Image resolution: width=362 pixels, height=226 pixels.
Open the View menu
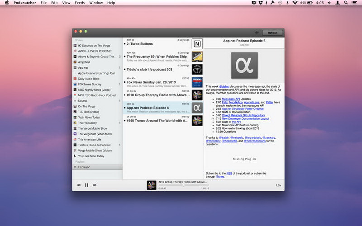point(66,3)
